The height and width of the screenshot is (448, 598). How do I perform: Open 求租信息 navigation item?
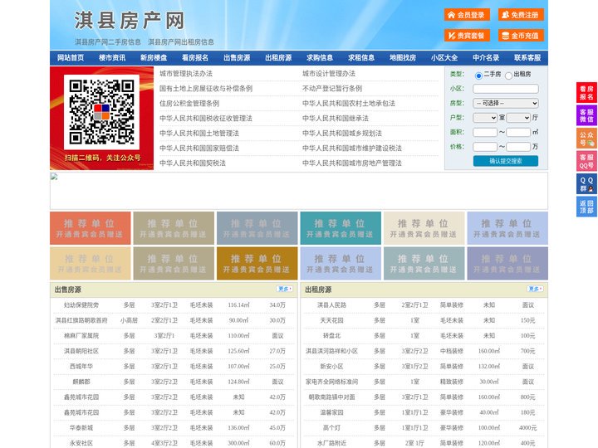[361, 58]
